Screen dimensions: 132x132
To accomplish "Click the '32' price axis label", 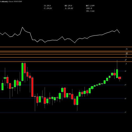I will click(125, 71).
